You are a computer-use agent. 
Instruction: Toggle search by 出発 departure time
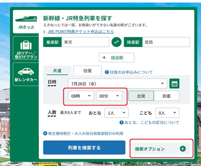pyautogui.click(x=141, y=96)
